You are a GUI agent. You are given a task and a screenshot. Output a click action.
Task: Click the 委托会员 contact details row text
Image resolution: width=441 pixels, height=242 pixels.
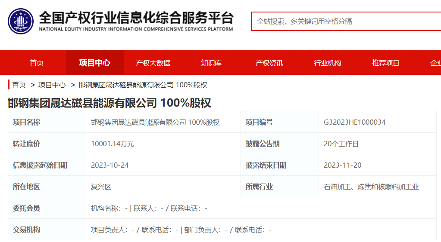coord(149,208)
